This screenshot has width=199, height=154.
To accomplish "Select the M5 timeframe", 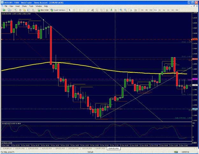I will (146, 10).
